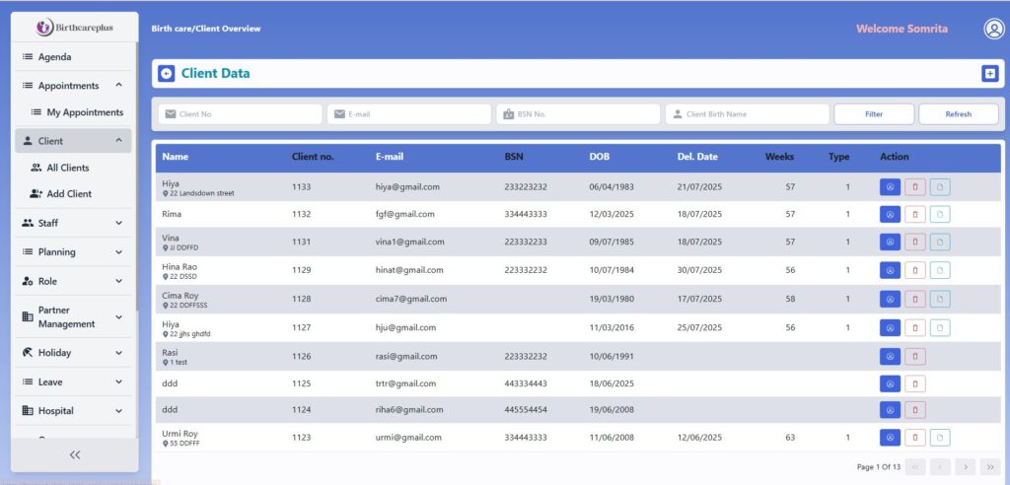Click the blue view icon for client 1133
Image resolution: width=1010 pixels, height=485 pixels.
pyautogui.click(x=890, y=186)
